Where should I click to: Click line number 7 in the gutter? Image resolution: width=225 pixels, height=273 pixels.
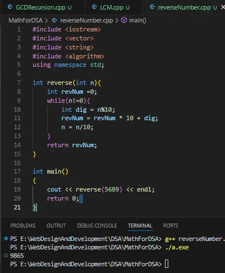pos(19,83)
